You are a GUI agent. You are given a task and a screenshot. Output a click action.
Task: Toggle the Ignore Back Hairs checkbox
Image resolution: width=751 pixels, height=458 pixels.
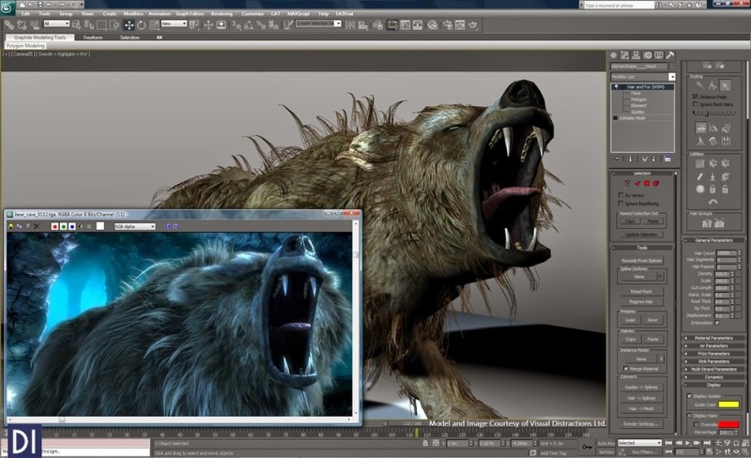coord(695,104)
